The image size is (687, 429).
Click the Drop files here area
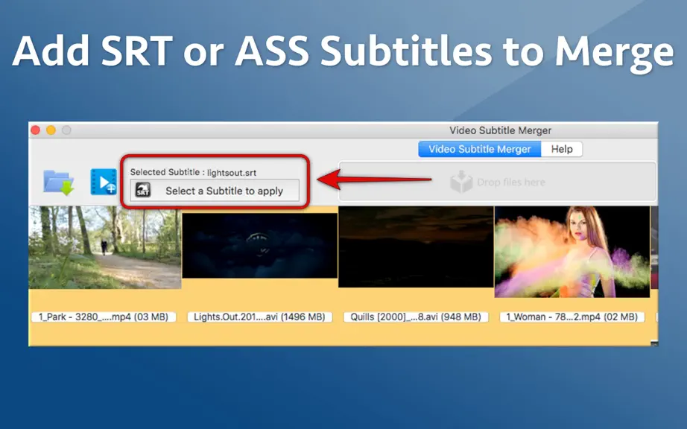click(x=497, y=182)
